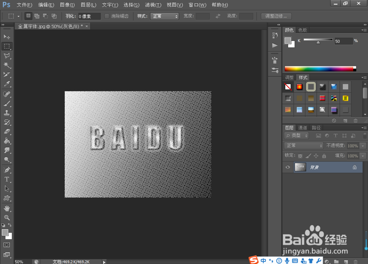Screen dimensions: 368x264
Task: Open tool preset picker dropdown arrow
Action: pyautogui.click(x=18, y=16)
